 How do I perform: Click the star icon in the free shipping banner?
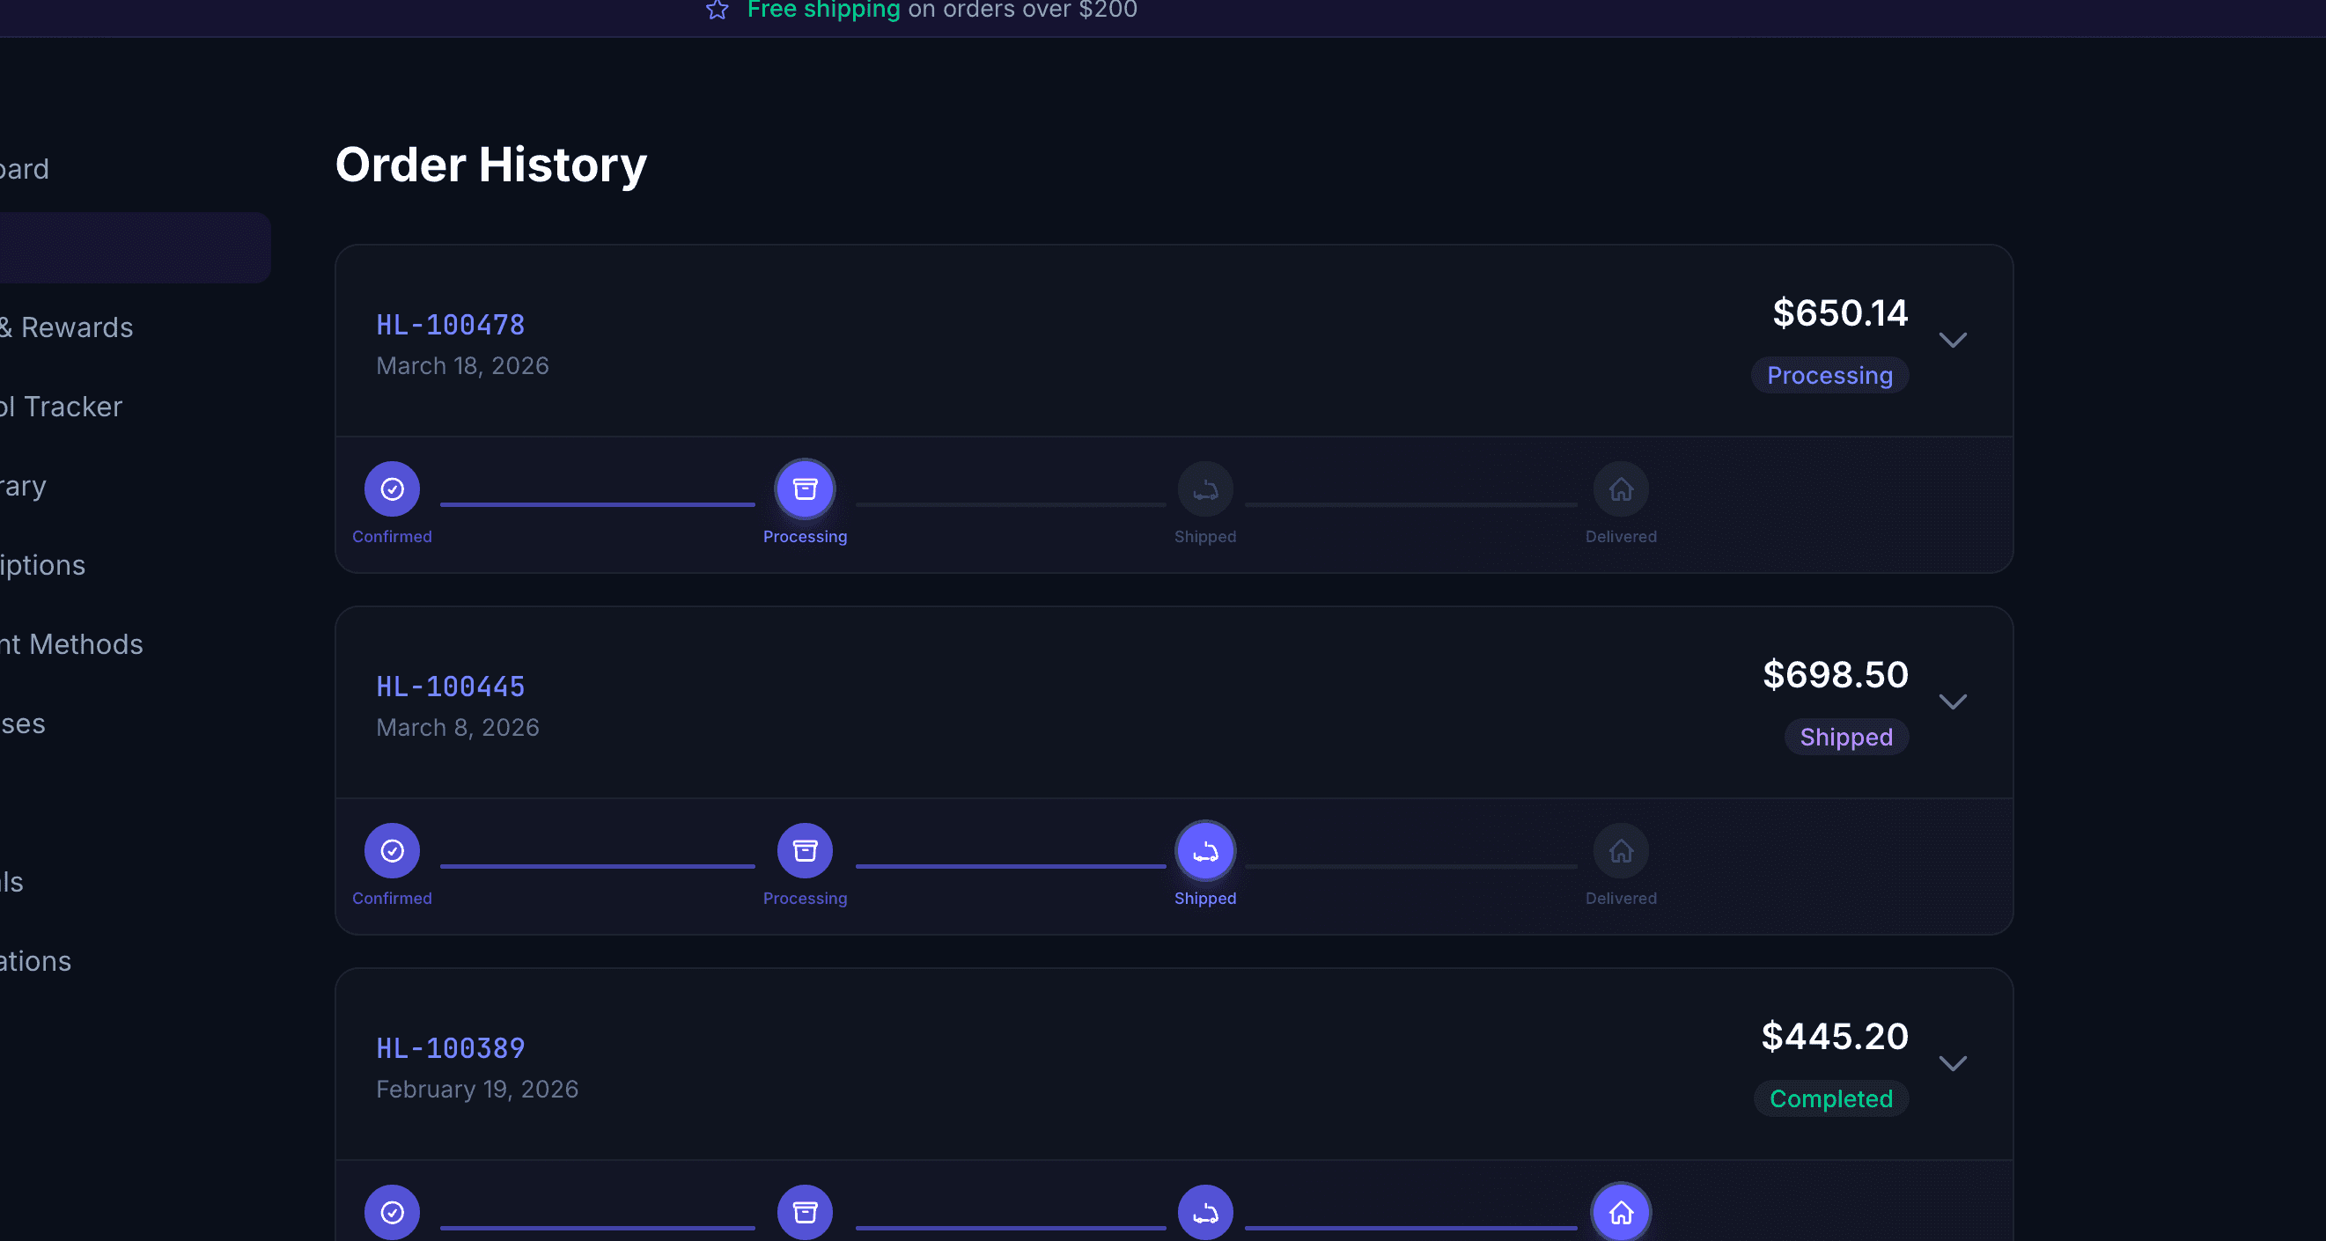[718, 11]
